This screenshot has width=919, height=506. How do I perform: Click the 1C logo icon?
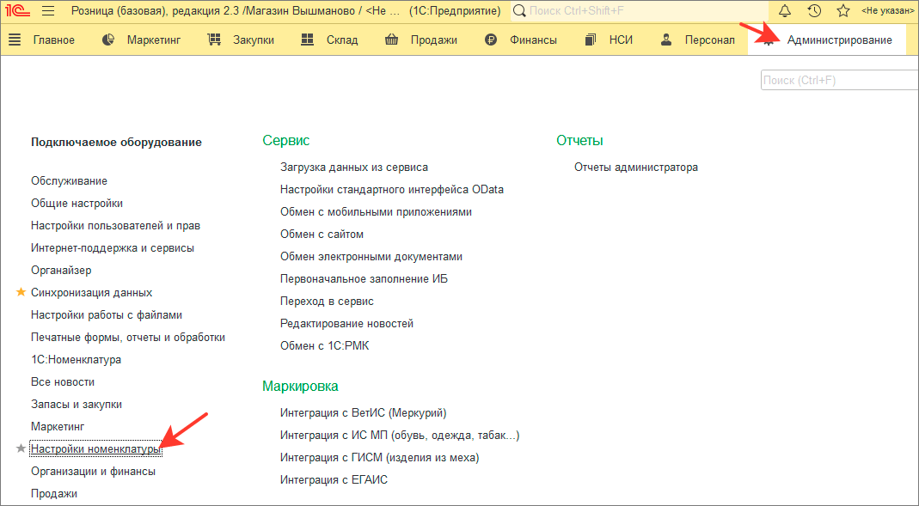17,10
